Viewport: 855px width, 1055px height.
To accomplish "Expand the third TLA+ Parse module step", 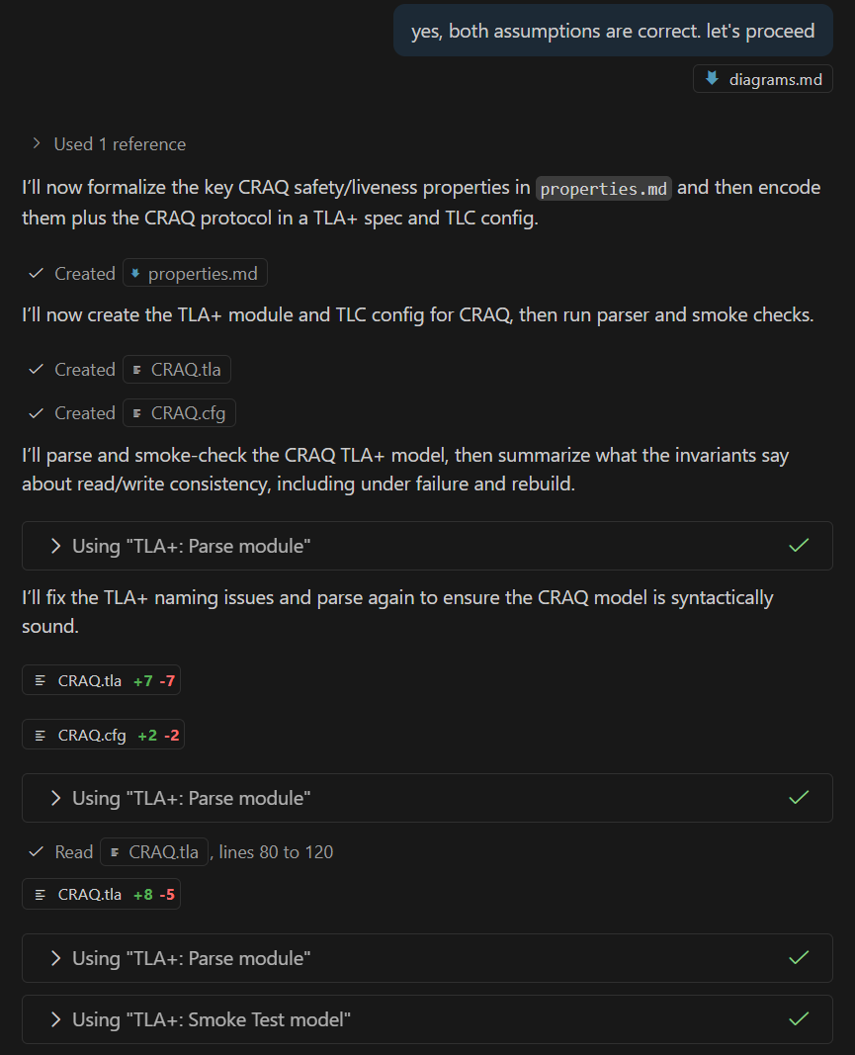I will point(191,958).
